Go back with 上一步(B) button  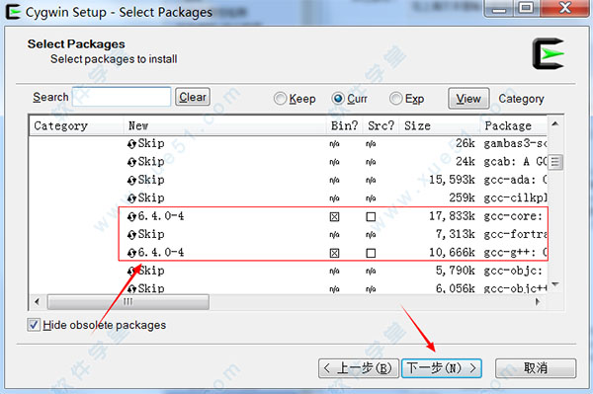click(x=359, y=368)
